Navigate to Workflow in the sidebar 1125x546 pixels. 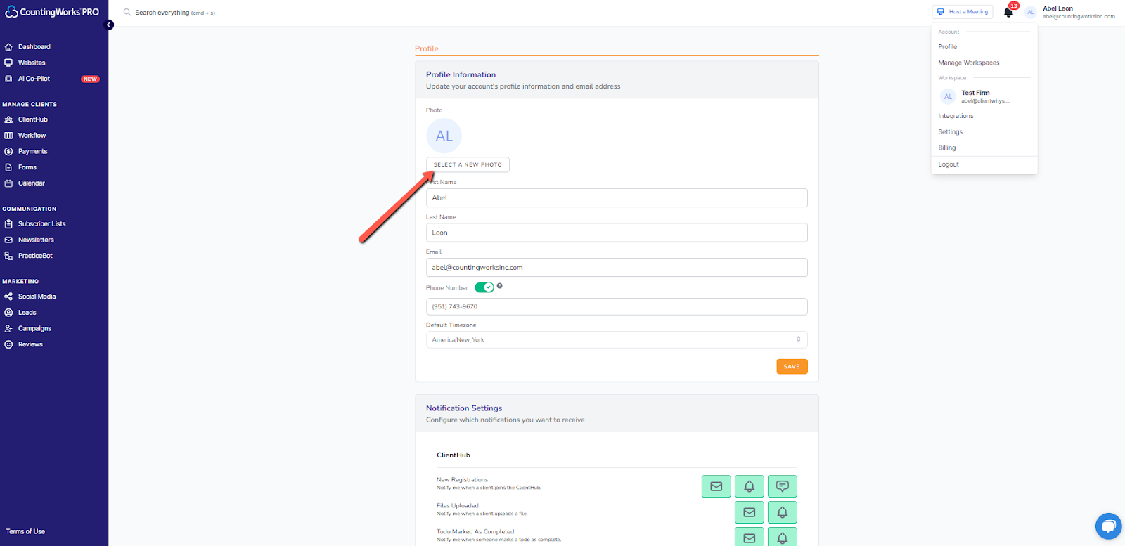pos(32,136)
